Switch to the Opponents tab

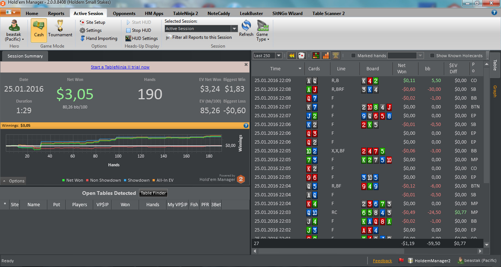click(124, 13)
